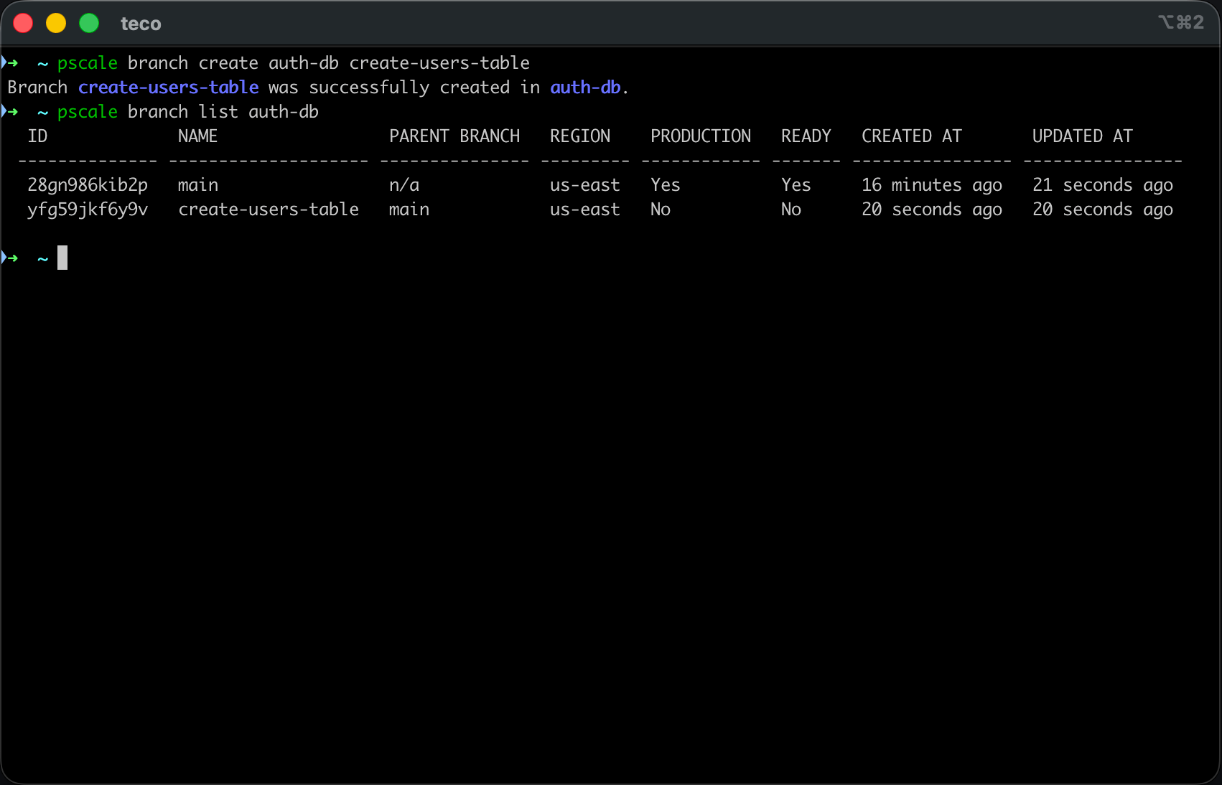Image resolution: width=1222 pixels, height=785 pixels.
Task: Click the PARENT BRANCH column header
Action: pos(454,136)
